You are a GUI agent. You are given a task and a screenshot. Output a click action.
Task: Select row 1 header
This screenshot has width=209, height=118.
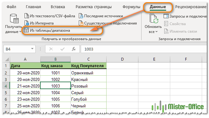tap(6, 66)
